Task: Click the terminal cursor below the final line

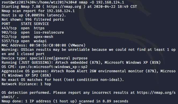Action: point(80,103)
